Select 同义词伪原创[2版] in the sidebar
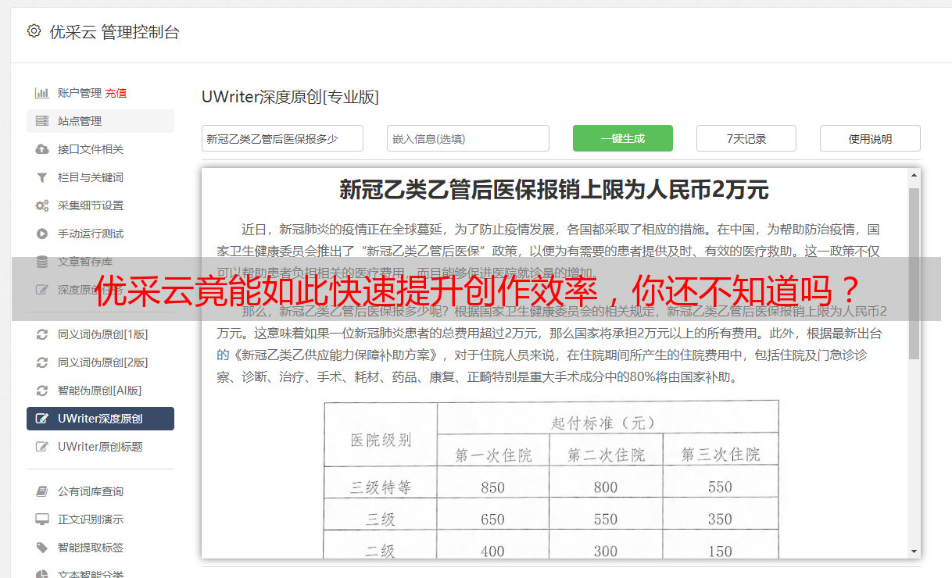 (x=102, y=362)
